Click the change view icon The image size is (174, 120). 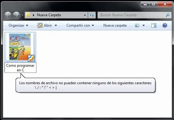[137, 25]
